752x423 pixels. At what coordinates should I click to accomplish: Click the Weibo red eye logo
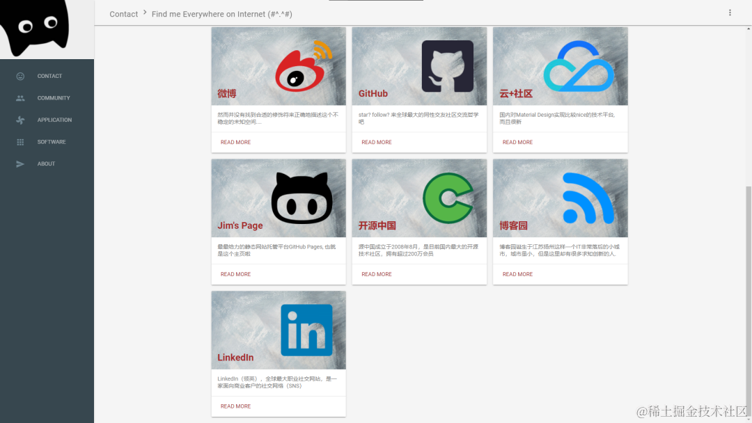pyautogui.click(x=304, y=66)
